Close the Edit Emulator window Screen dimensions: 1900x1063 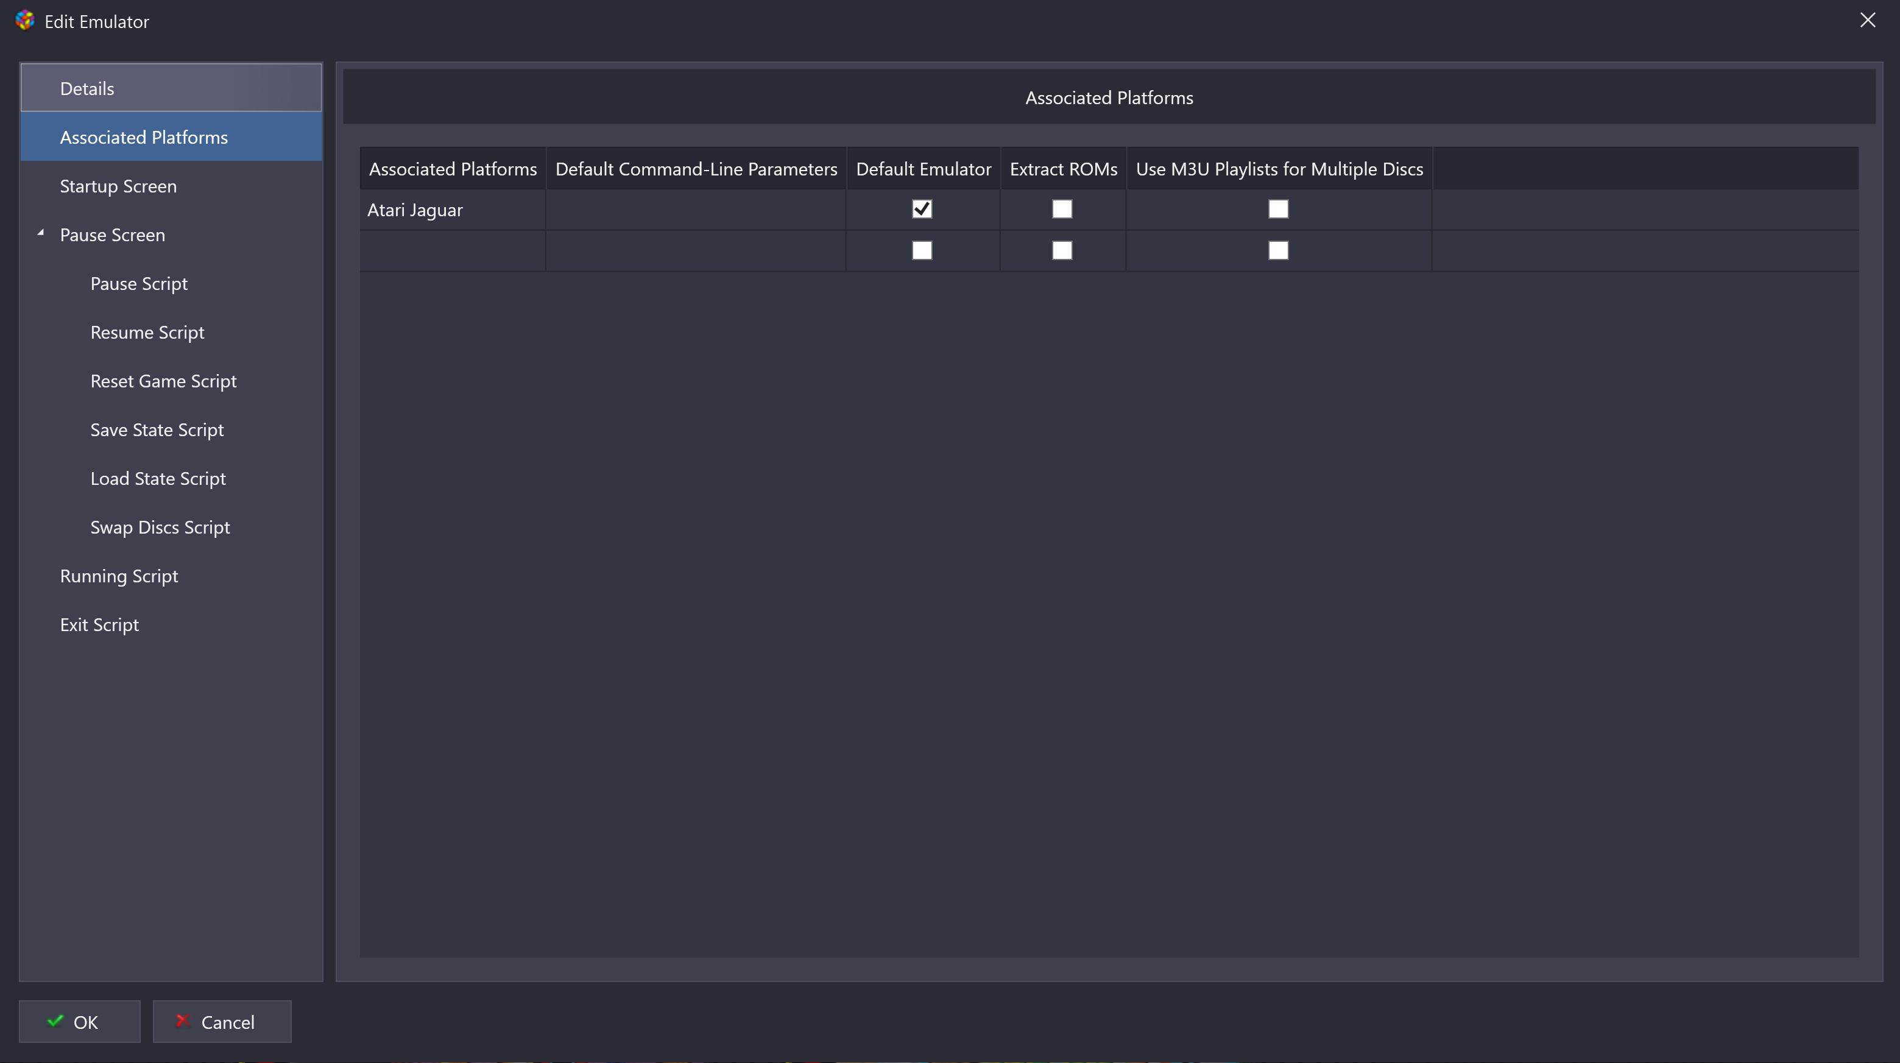click(x=1868, y=20)
